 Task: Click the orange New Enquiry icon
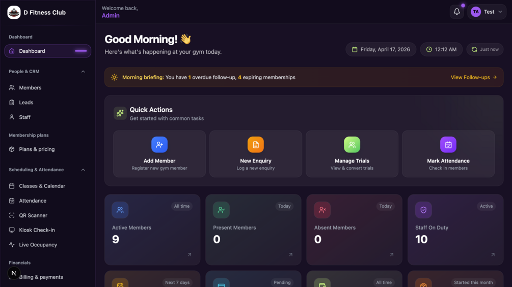[256, 144]
